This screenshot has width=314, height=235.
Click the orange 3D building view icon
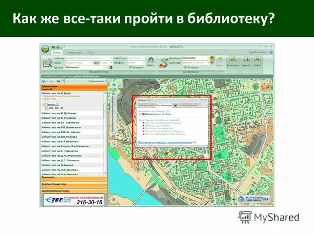coord(266,87)
